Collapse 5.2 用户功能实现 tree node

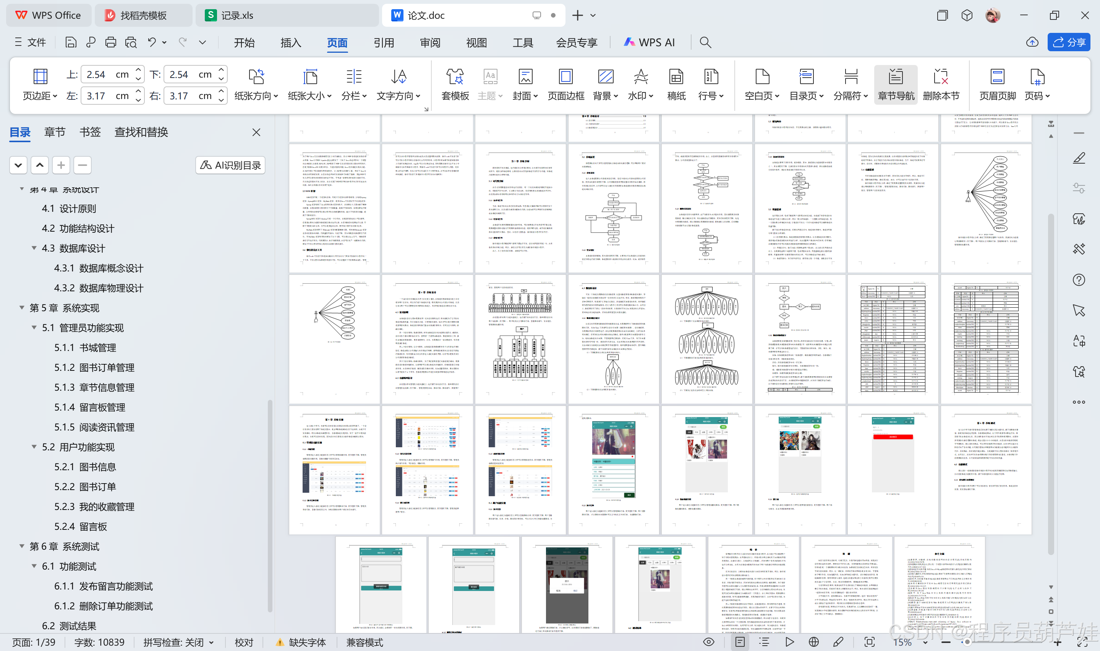(x=34, y=446)
